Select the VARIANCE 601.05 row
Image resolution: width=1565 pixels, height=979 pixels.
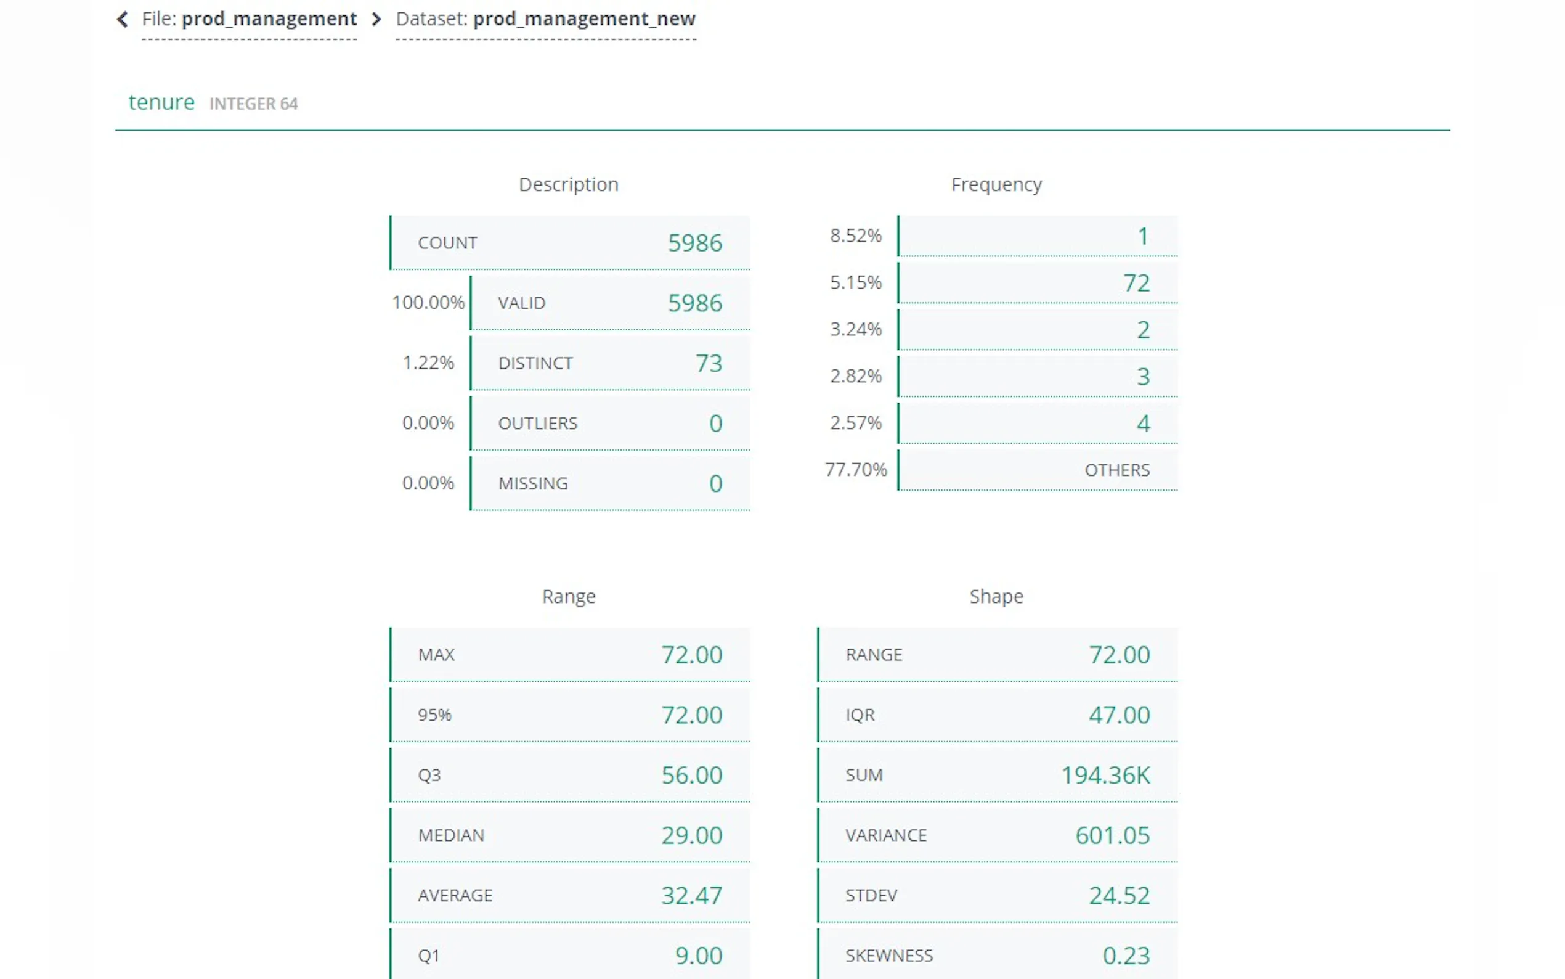997,835
